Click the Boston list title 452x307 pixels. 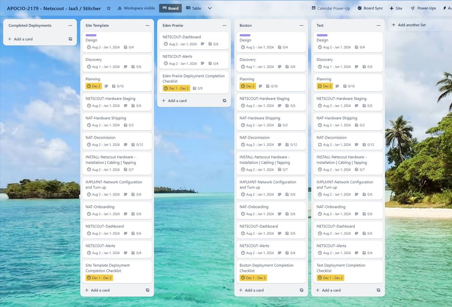[246, 25]
